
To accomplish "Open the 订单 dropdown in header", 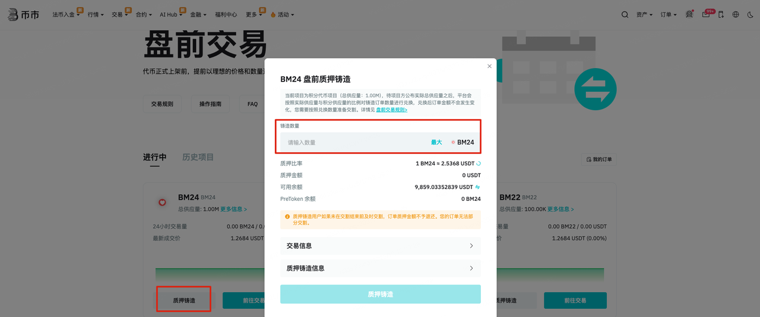I will tap(669, 14).
